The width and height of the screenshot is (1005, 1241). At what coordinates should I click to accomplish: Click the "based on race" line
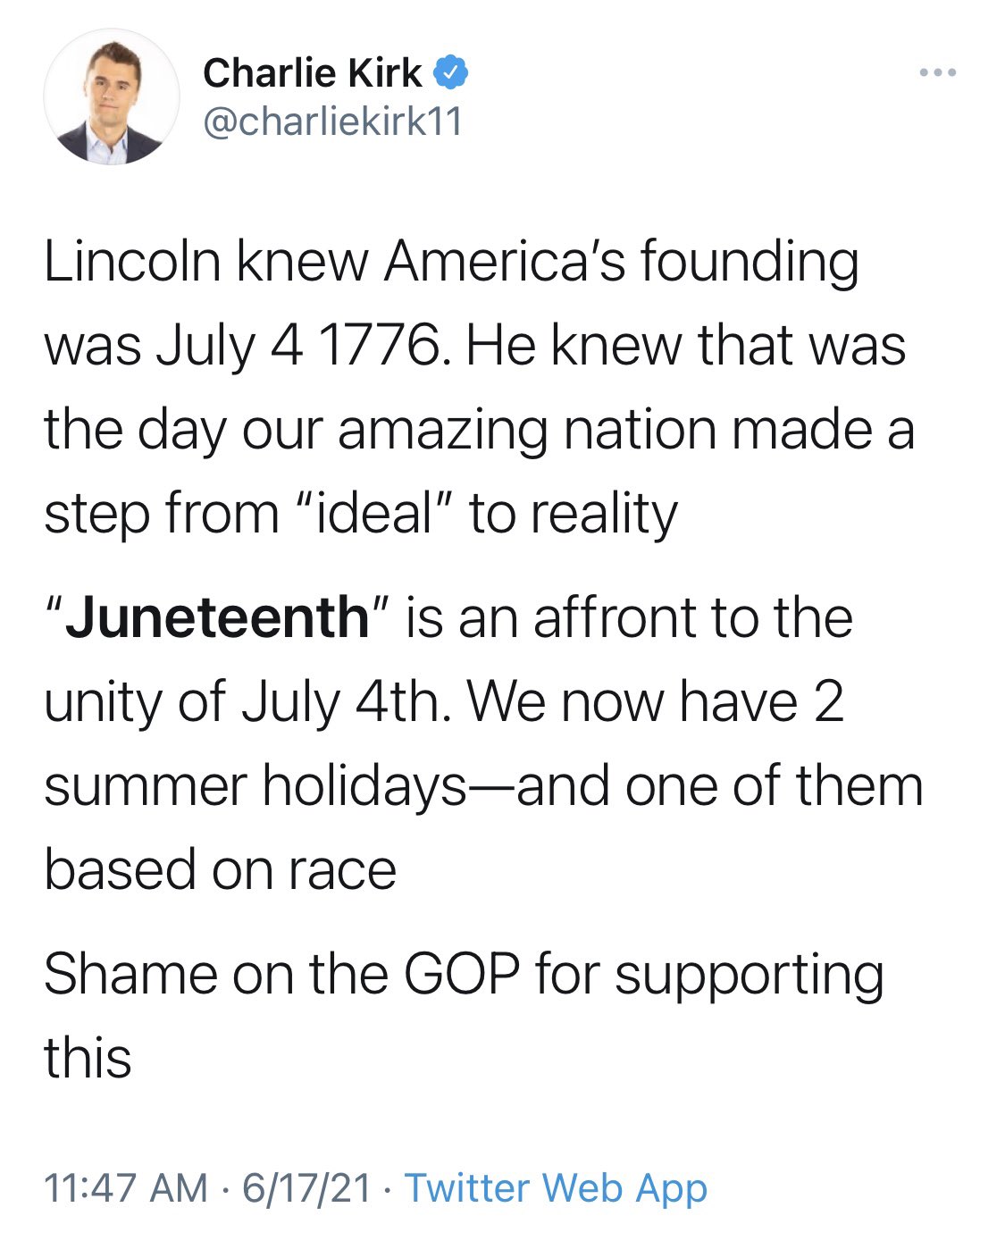coord(221,870)
